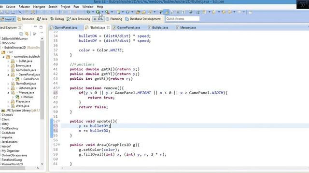Open the Run button dropdown arrow

tap(102, 12)
